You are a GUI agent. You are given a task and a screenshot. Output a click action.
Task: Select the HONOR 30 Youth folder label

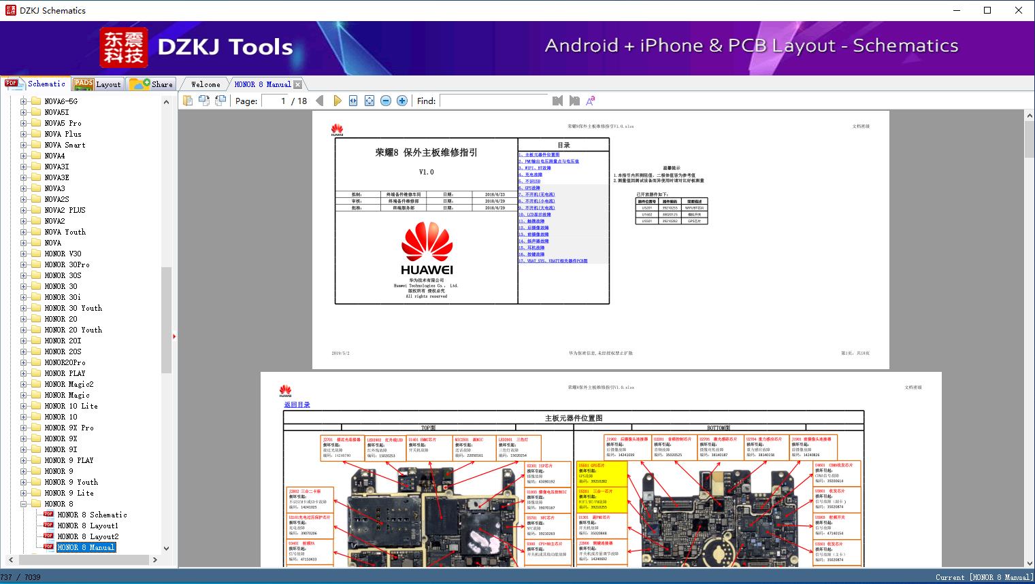73,308
